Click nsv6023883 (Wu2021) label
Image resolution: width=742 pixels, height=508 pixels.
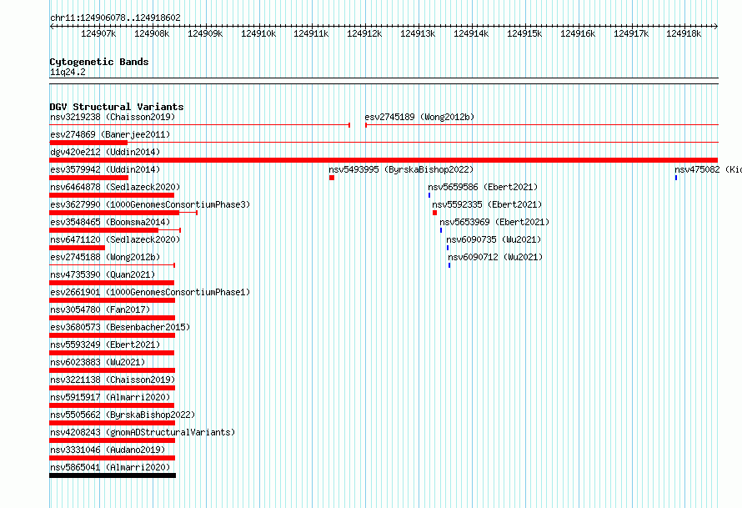tap(98, 362)
